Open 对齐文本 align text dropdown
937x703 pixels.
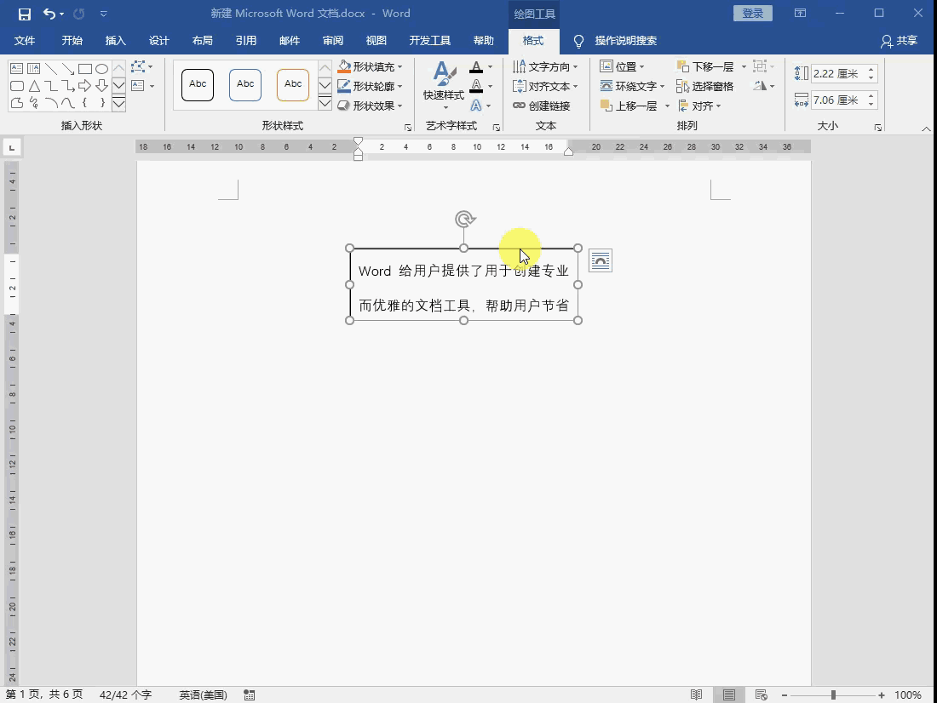coord(545,86)
